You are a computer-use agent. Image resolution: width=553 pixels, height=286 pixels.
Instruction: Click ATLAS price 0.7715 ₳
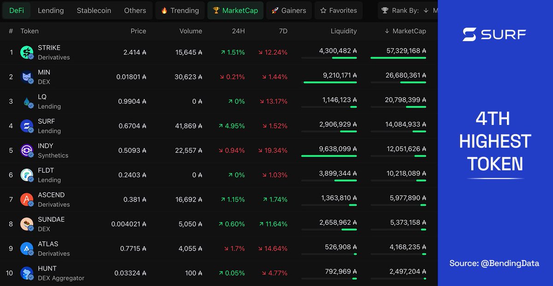pos(133,249)
